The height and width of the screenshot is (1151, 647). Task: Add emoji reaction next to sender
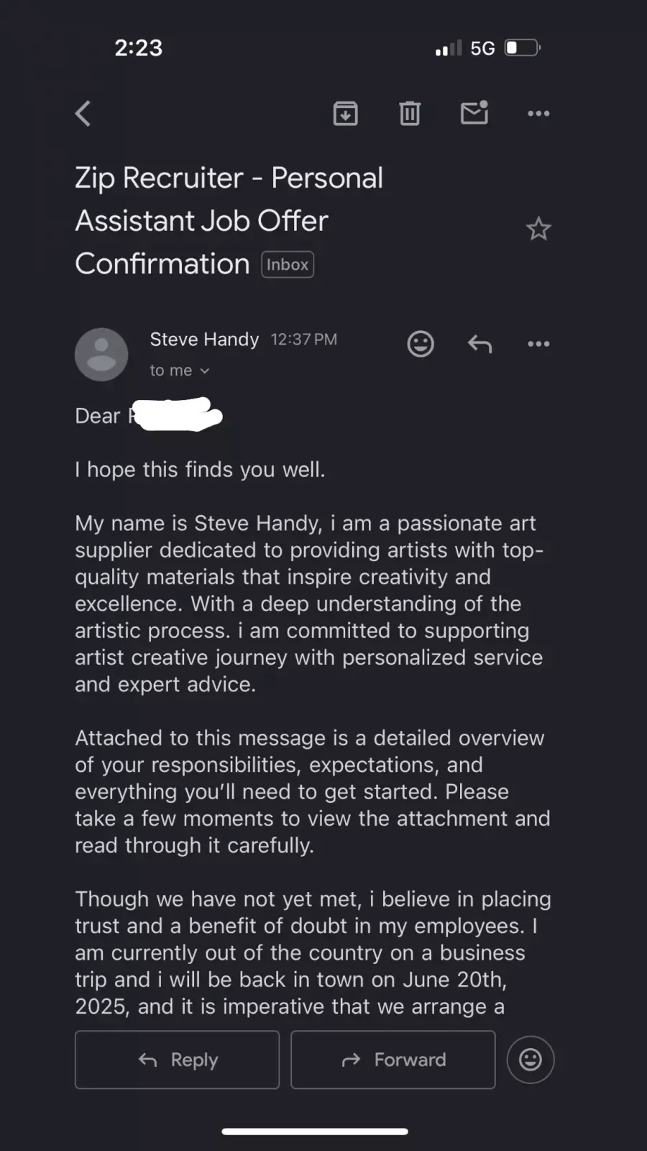[x=421, y=344]
